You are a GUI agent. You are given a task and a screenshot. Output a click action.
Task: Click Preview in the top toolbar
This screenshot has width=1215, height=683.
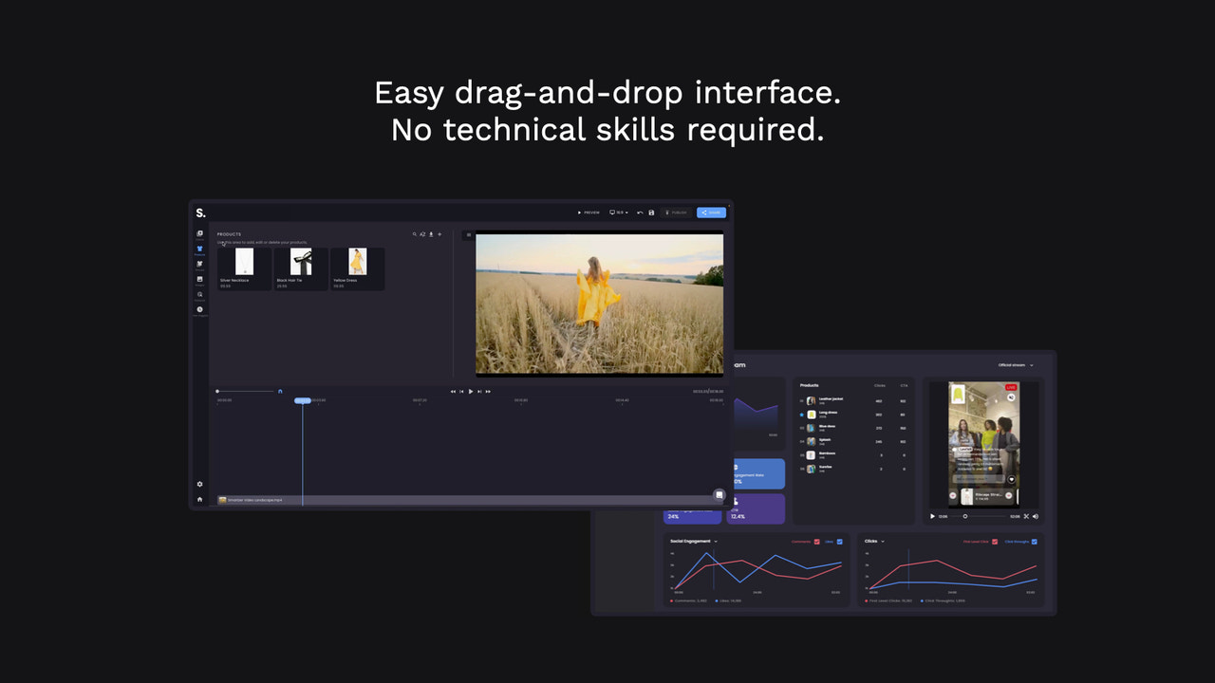click(589, 212)
